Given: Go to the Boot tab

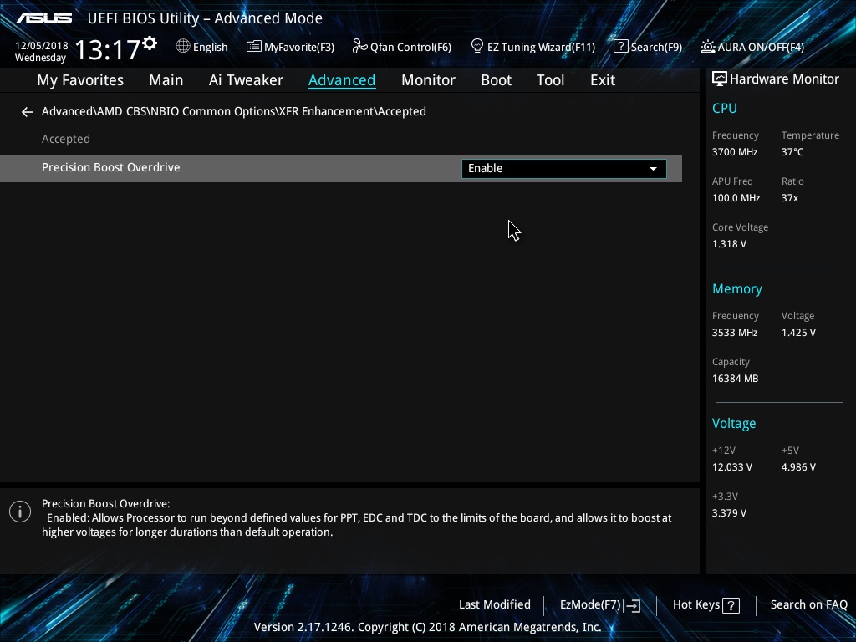Looking at the screenshot, I should tap(496, 80).
